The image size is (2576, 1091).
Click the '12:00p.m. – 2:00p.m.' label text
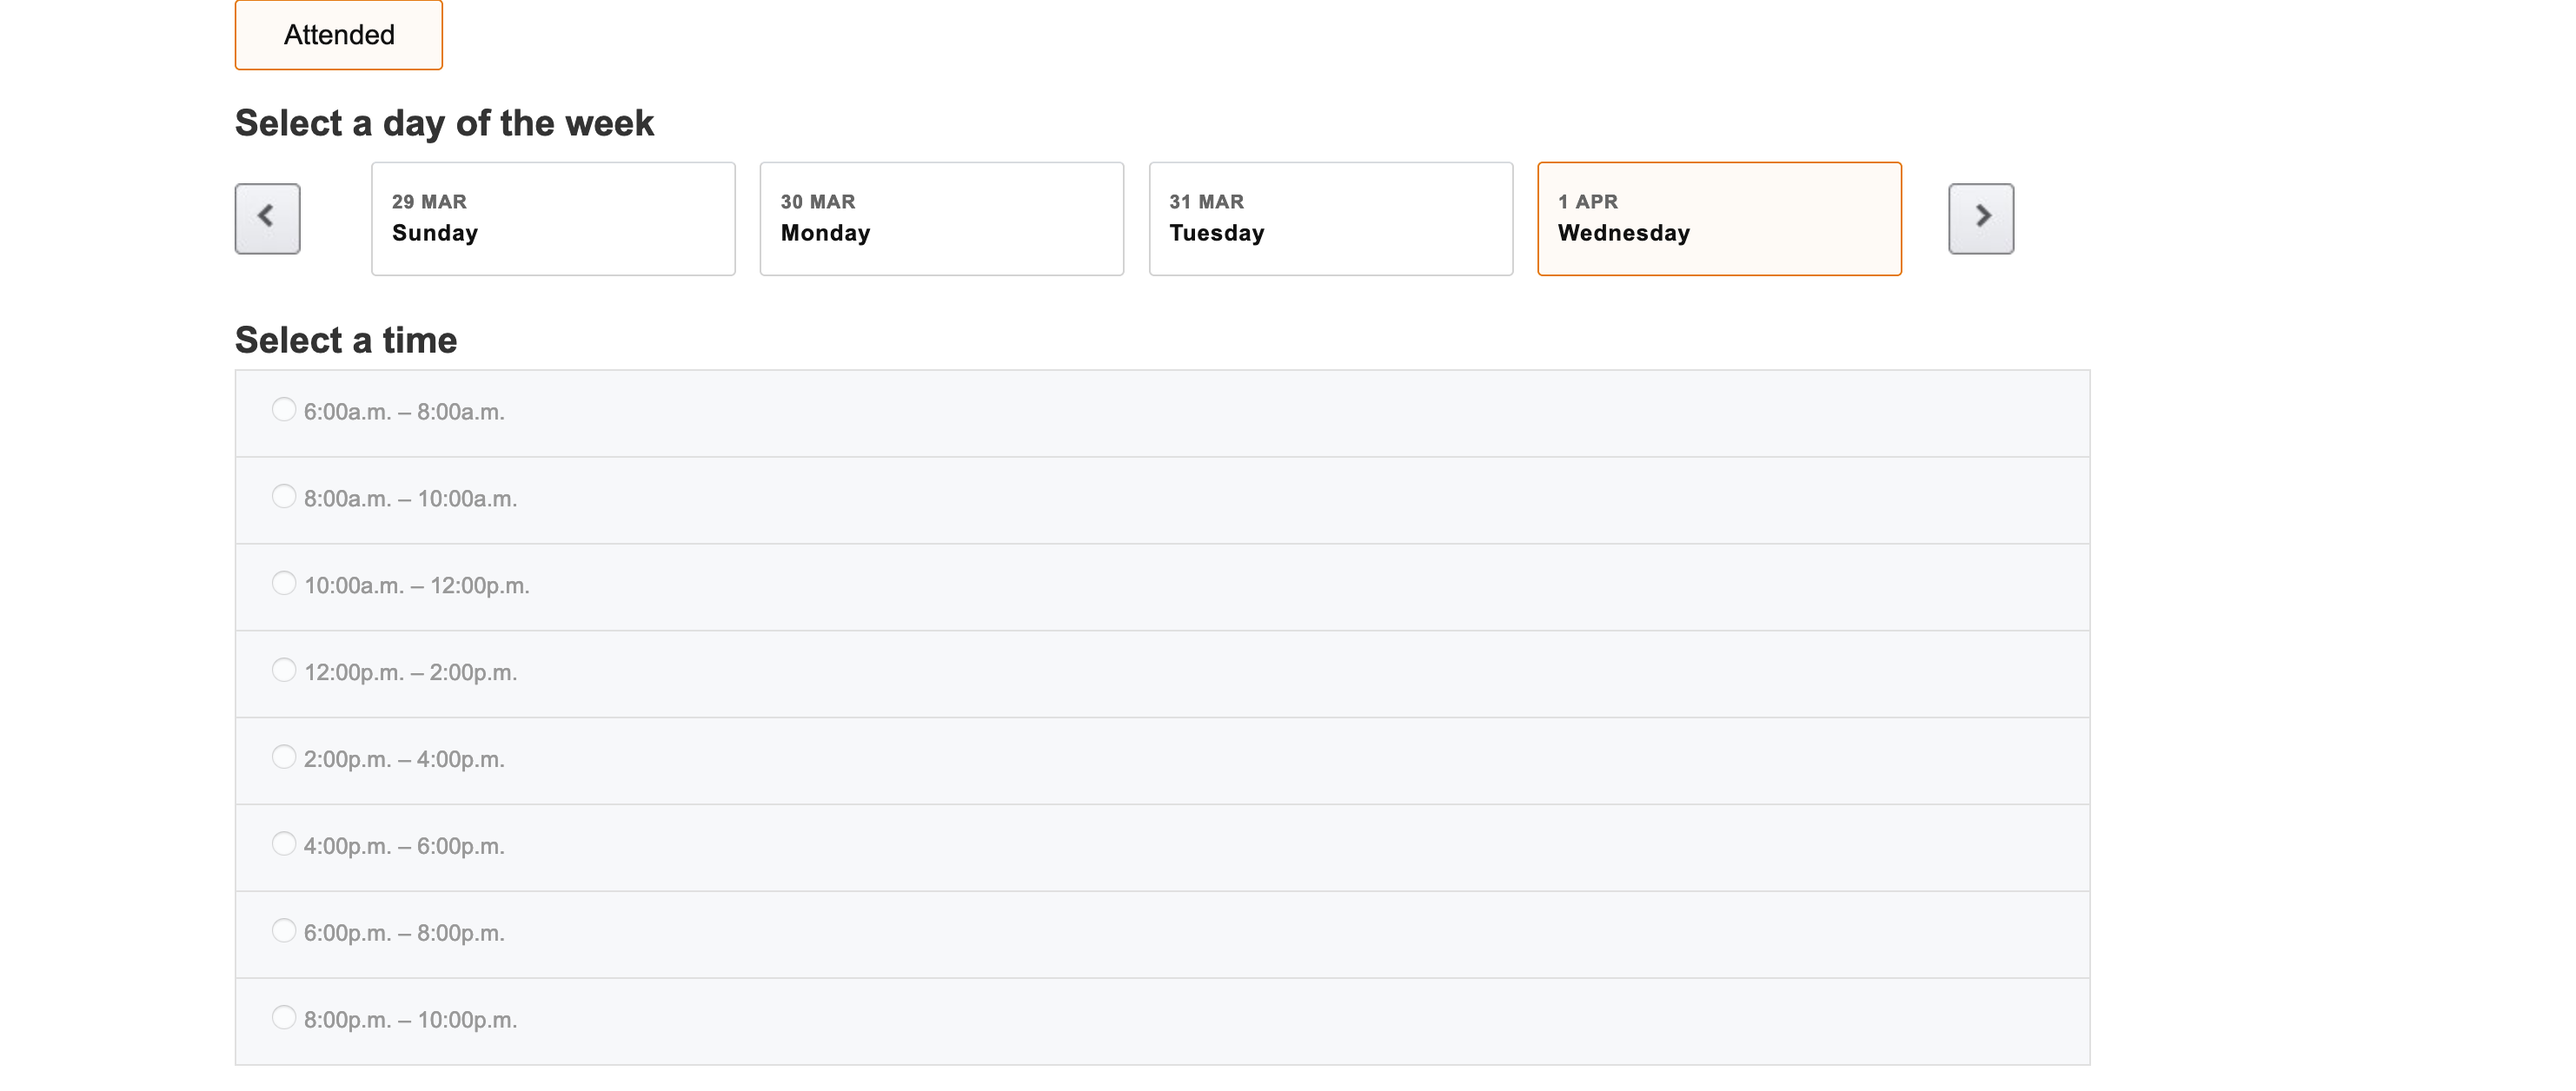pos(410,672)
